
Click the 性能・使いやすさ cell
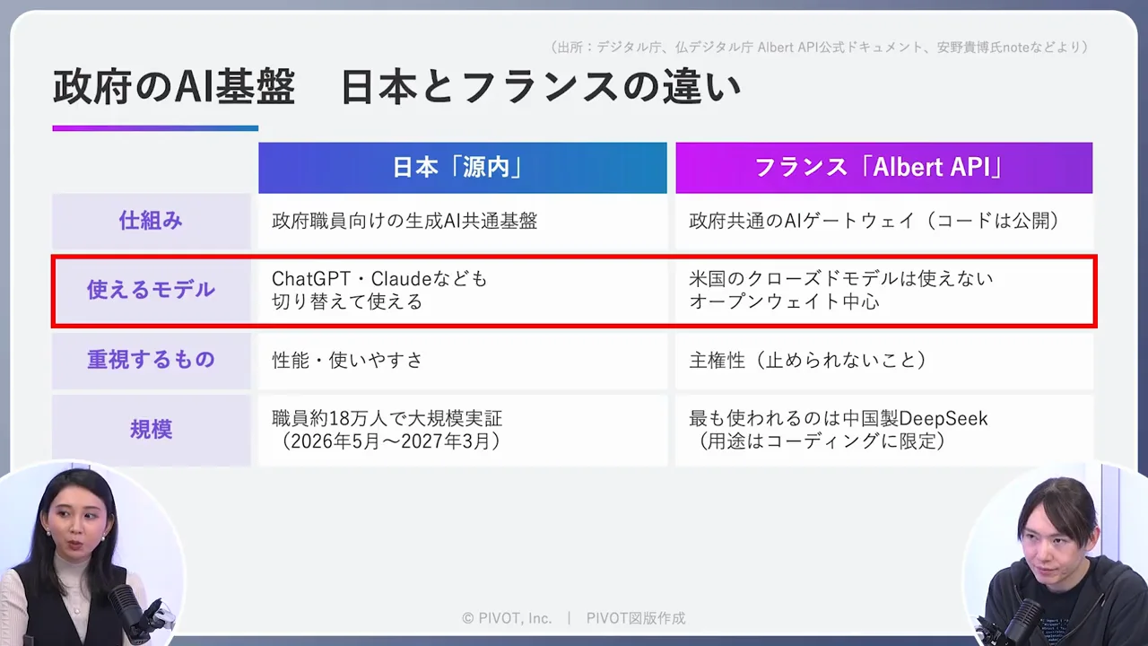tap(462, 360)
